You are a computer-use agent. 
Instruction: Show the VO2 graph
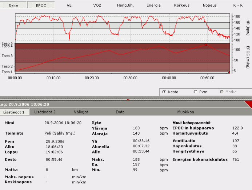pyautogui.click(x=97, y=5)
